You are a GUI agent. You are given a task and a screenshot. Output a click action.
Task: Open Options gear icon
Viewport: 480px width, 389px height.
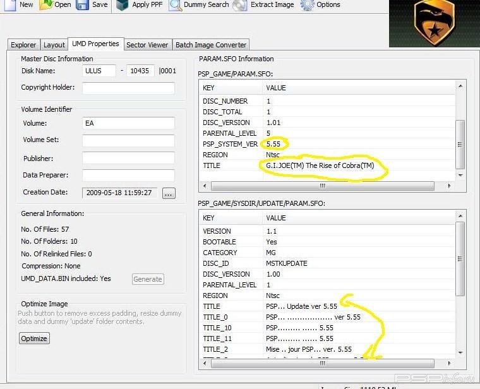pos(308,5)
